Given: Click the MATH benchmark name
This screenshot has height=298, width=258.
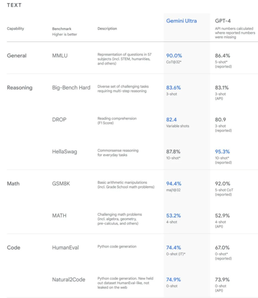Looking at the screenshot, I should pos(59,216).
